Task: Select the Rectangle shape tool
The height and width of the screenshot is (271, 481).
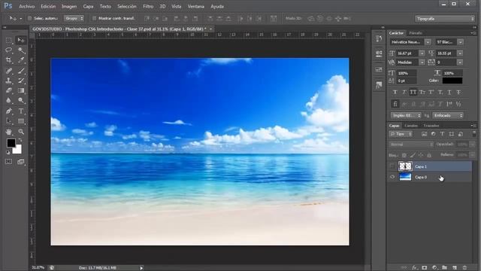Action: (21, 121)
